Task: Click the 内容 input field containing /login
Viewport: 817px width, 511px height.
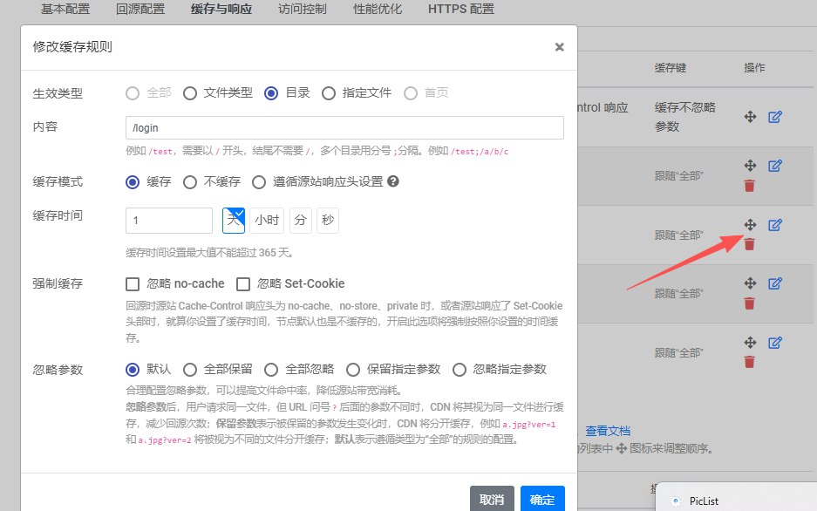Action: click(x=344, y=128)
